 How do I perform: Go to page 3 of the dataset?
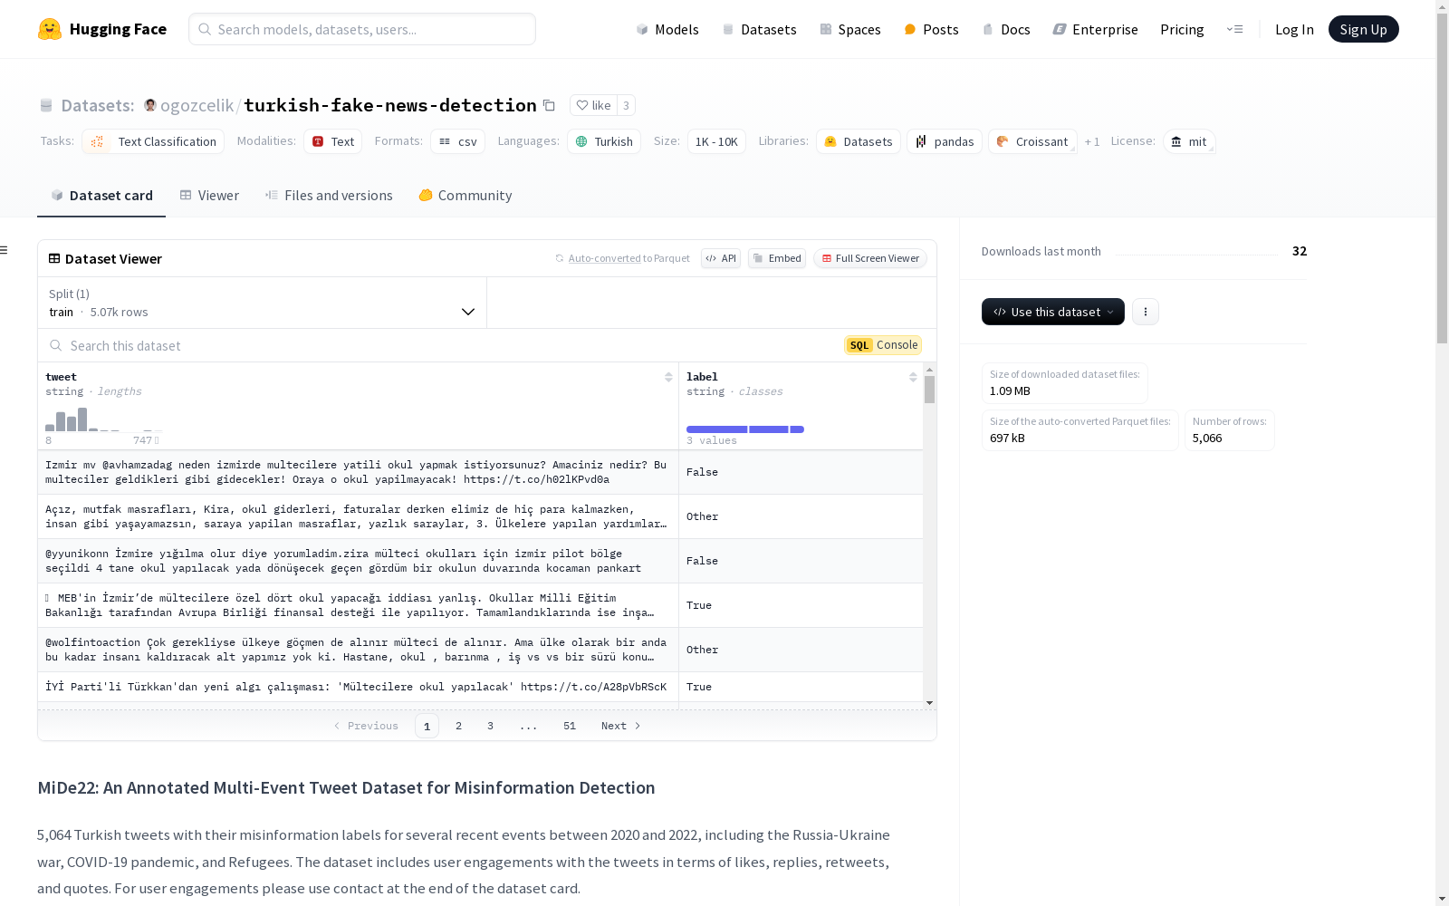coord(491,726)
